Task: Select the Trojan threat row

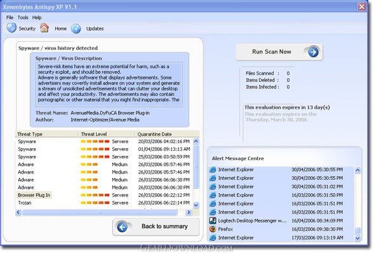Action: click(104, 203)
